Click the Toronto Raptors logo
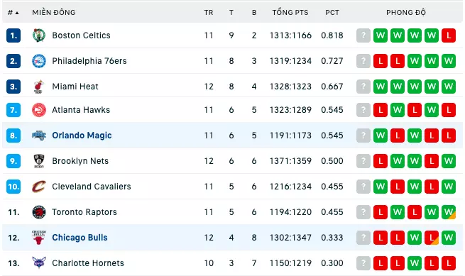Image resolution: width=465 pixels, height=276 pixels. click(39, 212)
